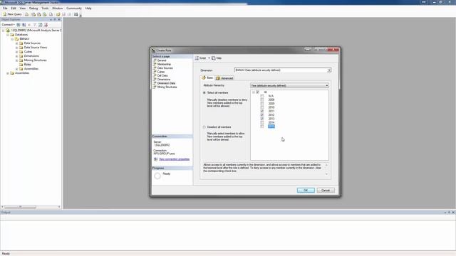Screen dimensions: 456x256
Task: Open the Attribute Hierarchy dropdown
Action: click(326, 85)
